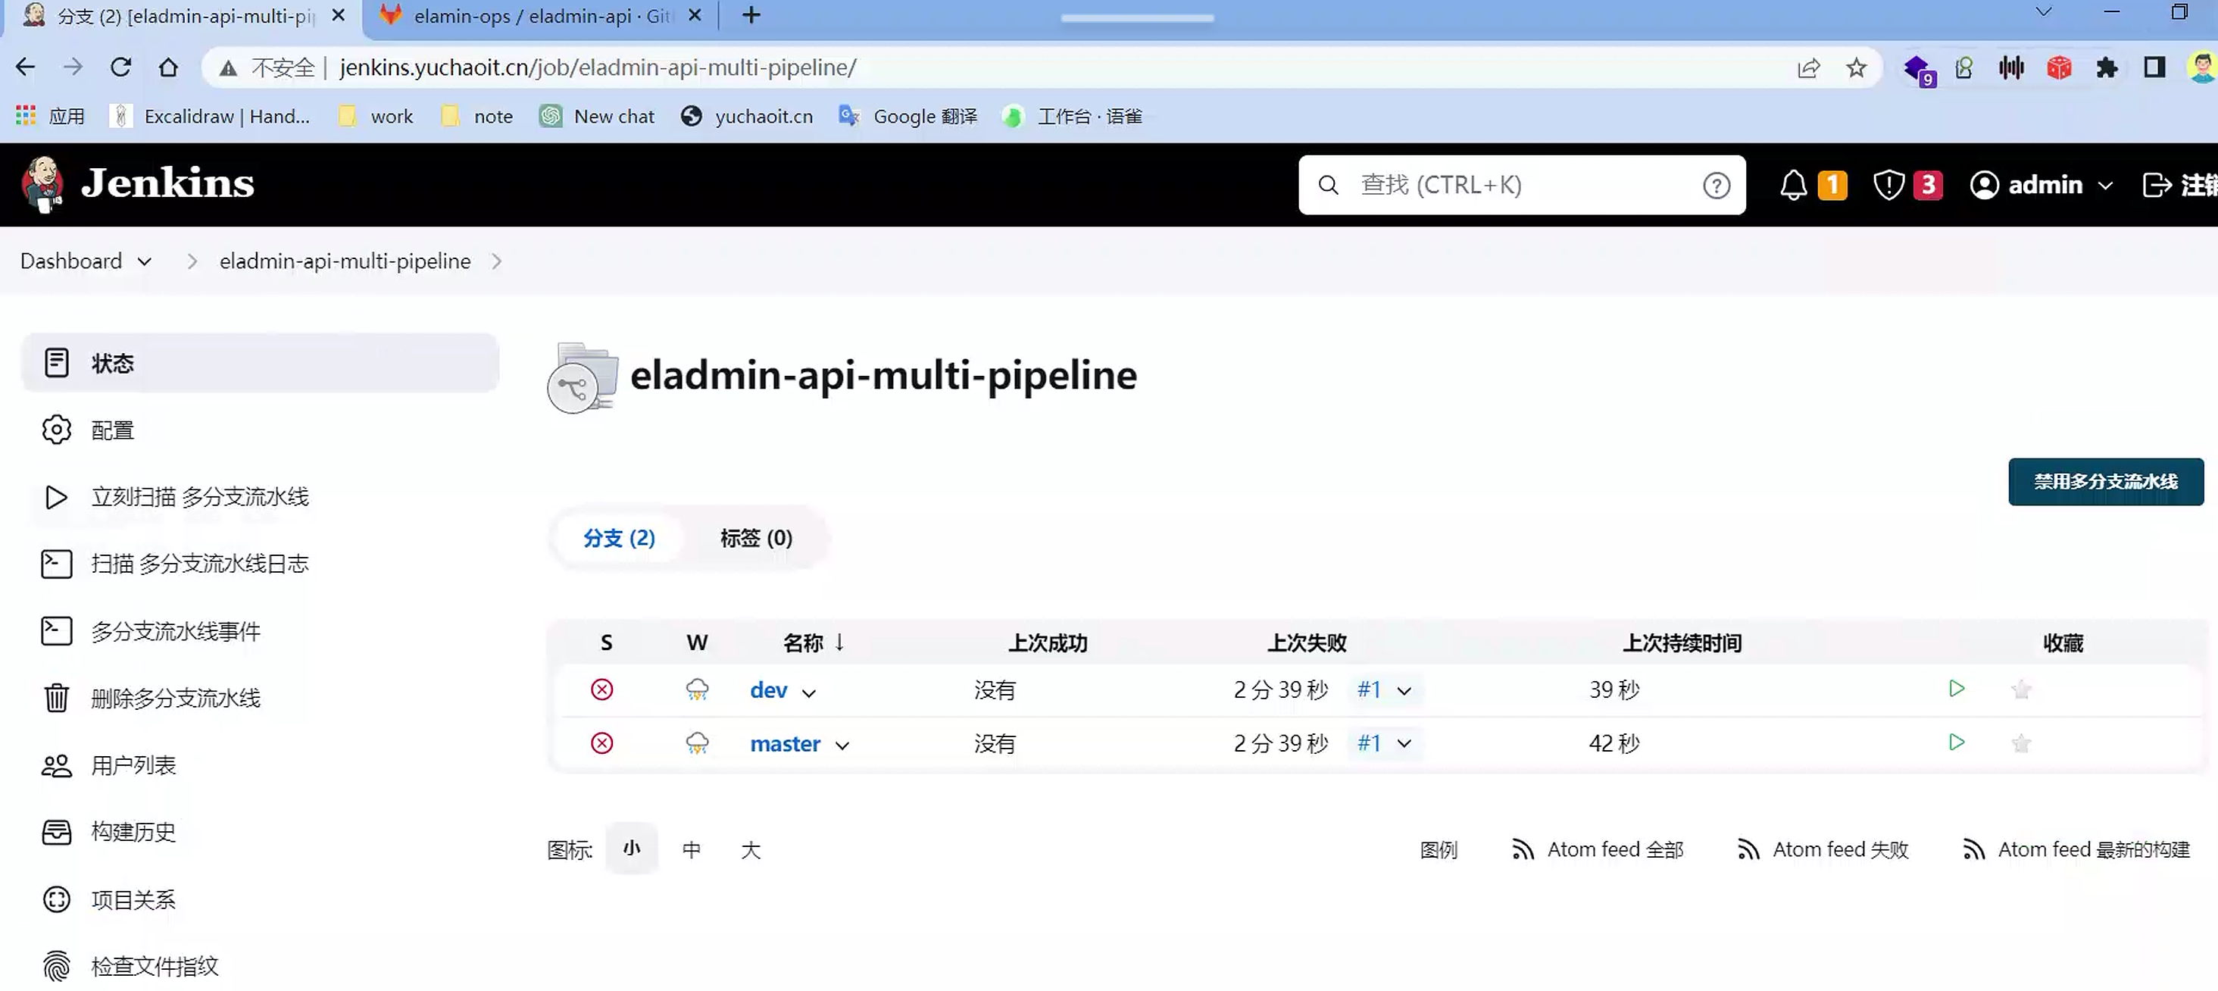Open 配置 in the sidebar
Viewport: 2218px width, 991px height.
pos(112,430)
